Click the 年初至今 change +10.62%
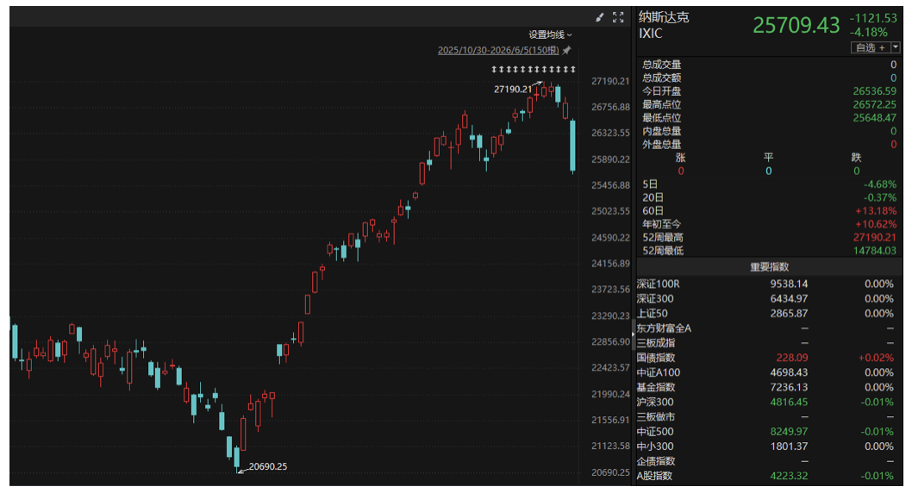 (x=876, y=224)
